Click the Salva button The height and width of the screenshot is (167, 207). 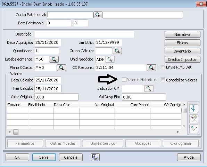(44, 157)
